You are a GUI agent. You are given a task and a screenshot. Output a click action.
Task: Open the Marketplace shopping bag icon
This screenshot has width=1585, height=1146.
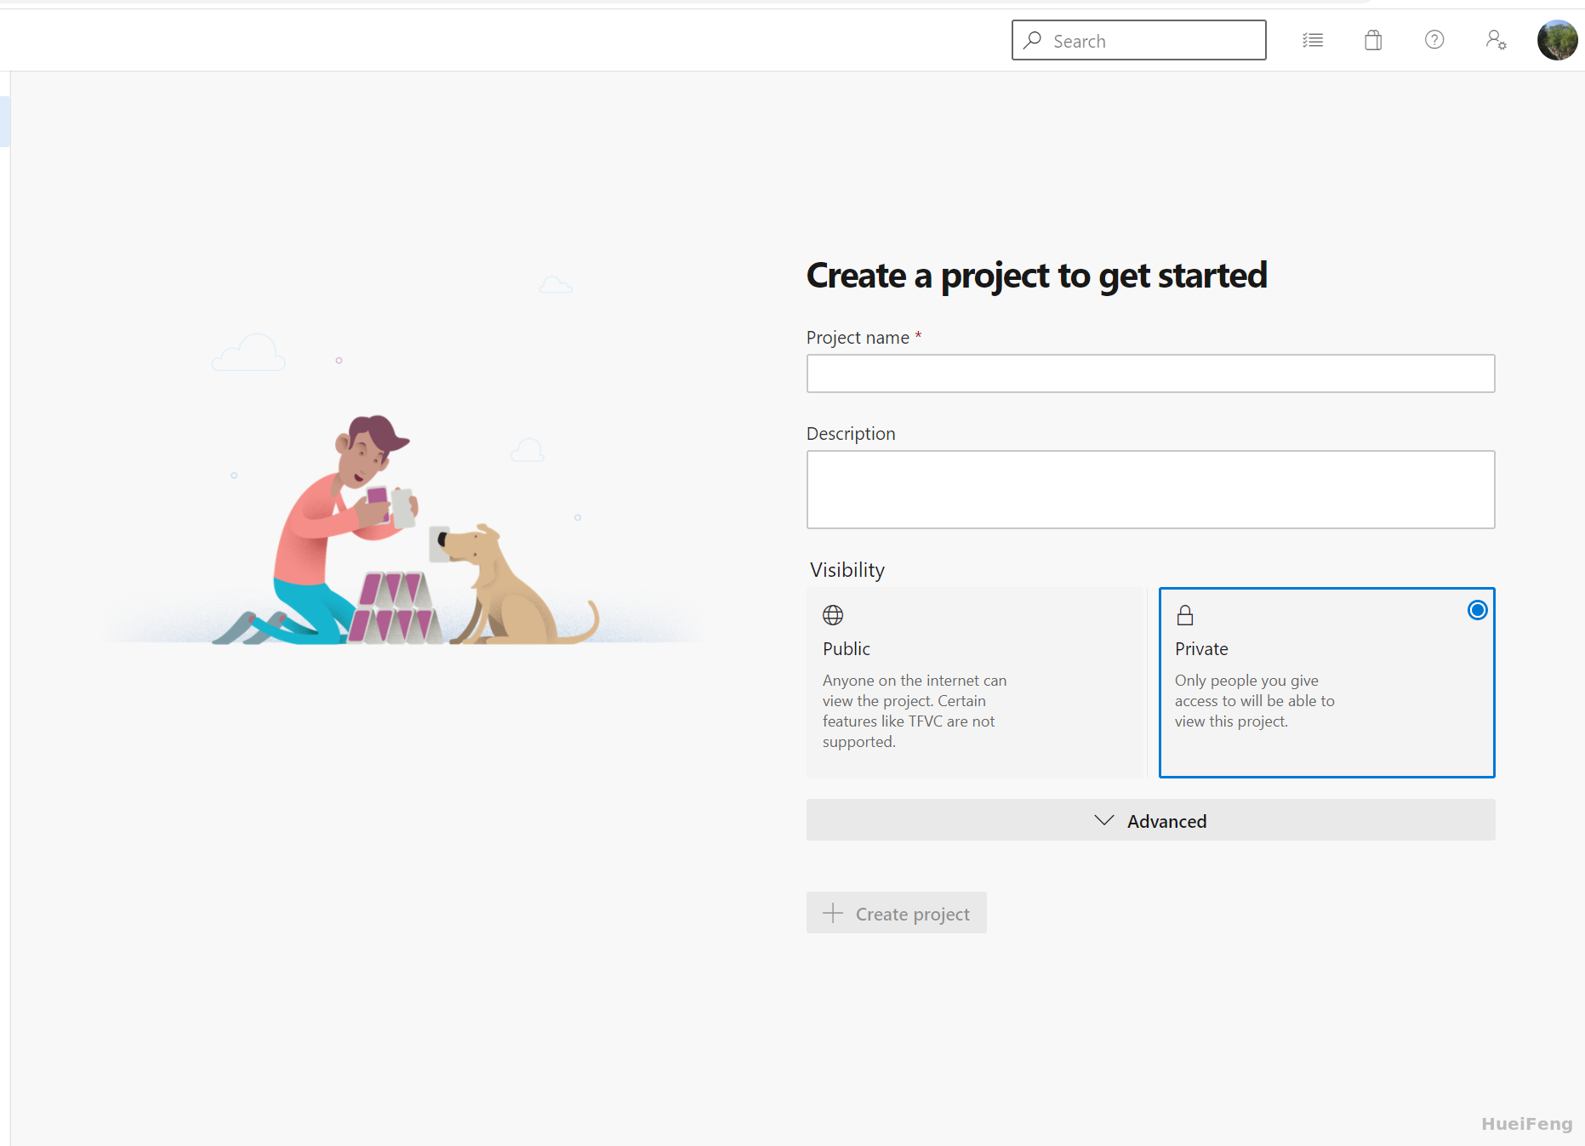[1373, 40]
